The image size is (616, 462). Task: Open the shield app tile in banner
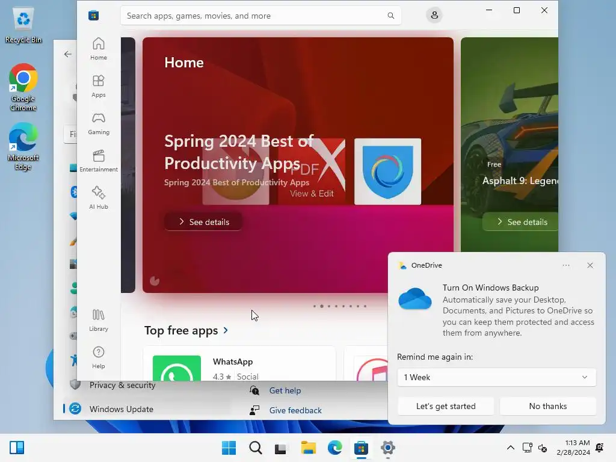pos(387,171)
